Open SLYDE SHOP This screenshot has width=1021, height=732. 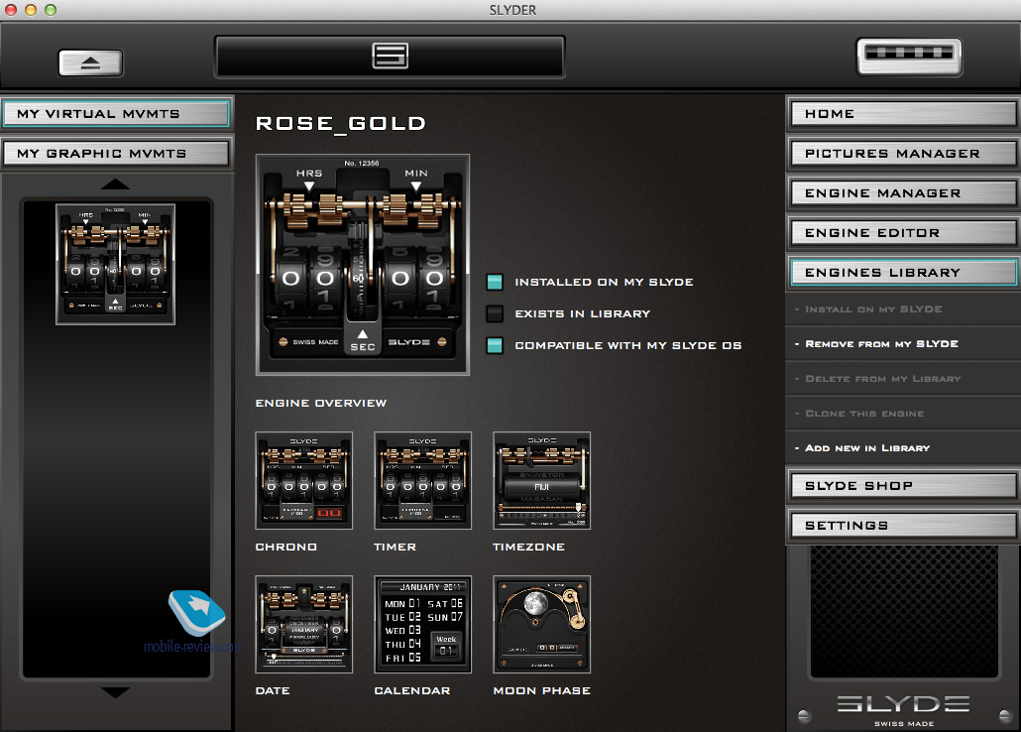[x=903, y=486]
